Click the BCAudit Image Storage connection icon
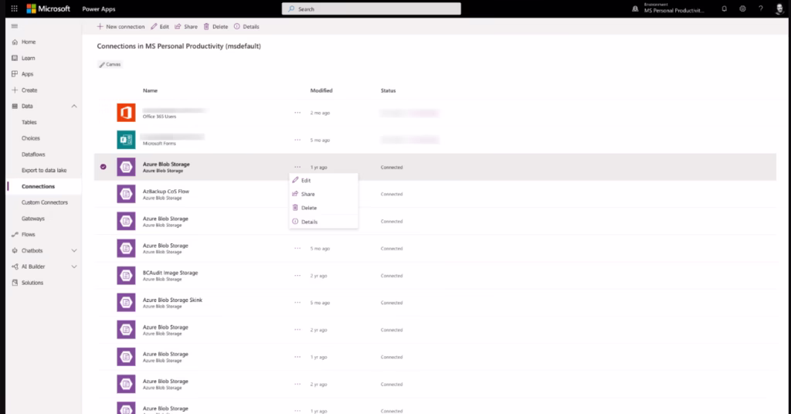791x414 pixels. (126, 275)
